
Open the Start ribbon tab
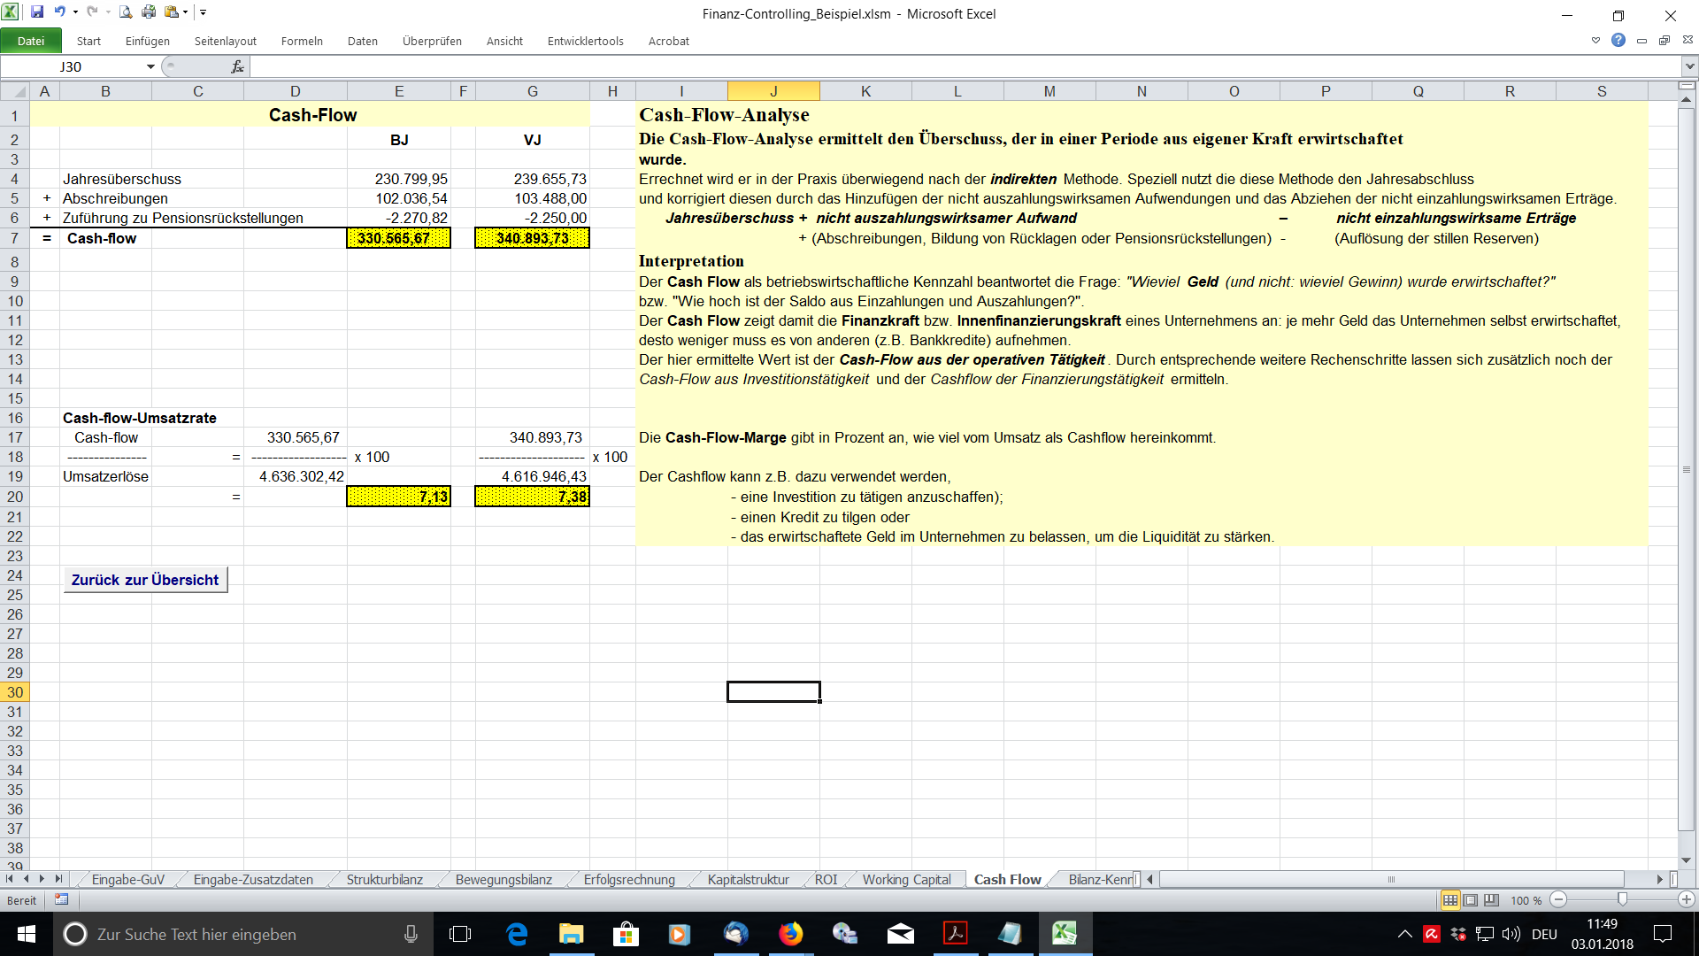[88, 41]
